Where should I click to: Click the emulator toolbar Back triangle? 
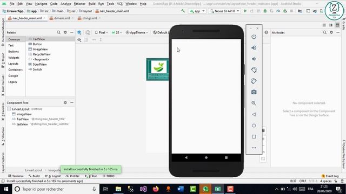(x=254, y=114)
